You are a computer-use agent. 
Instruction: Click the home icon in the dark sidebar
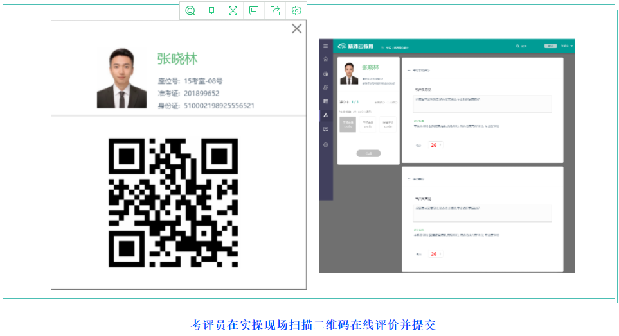pos(326,59)
